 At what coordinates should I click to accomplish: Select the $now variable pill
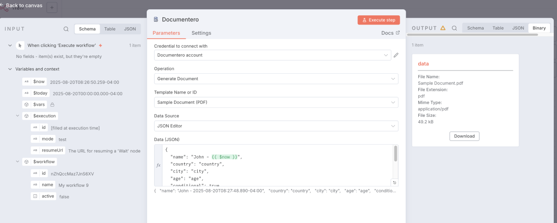pos(34,82)
